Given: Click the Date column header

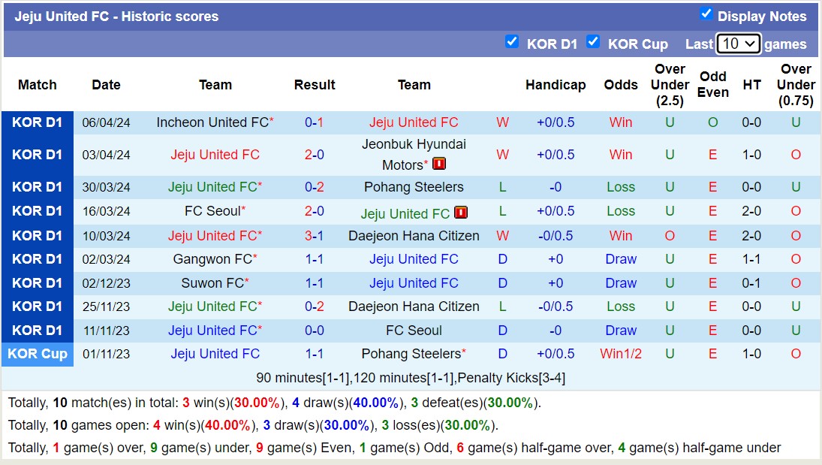Looking at the screenshot, I should coord(106,85).
